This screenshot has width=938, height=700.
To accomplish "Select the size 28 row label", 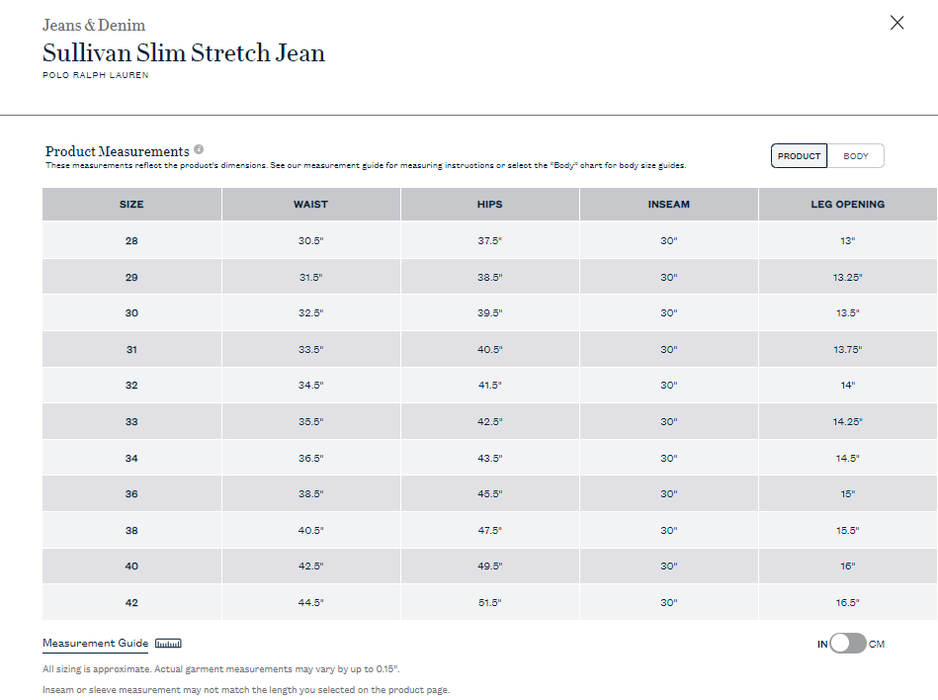I will [x=131, y=241].
